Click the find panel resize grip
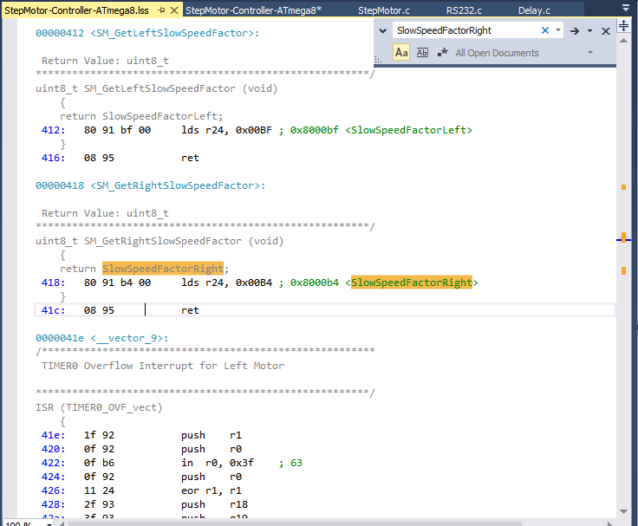The image size is (638, 526). [378, 60]
